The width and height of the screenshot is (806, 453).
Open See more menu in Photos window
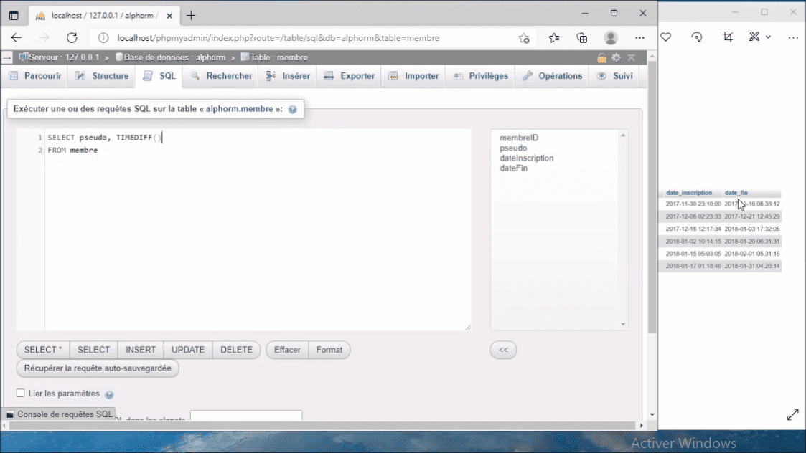[793, 37]
